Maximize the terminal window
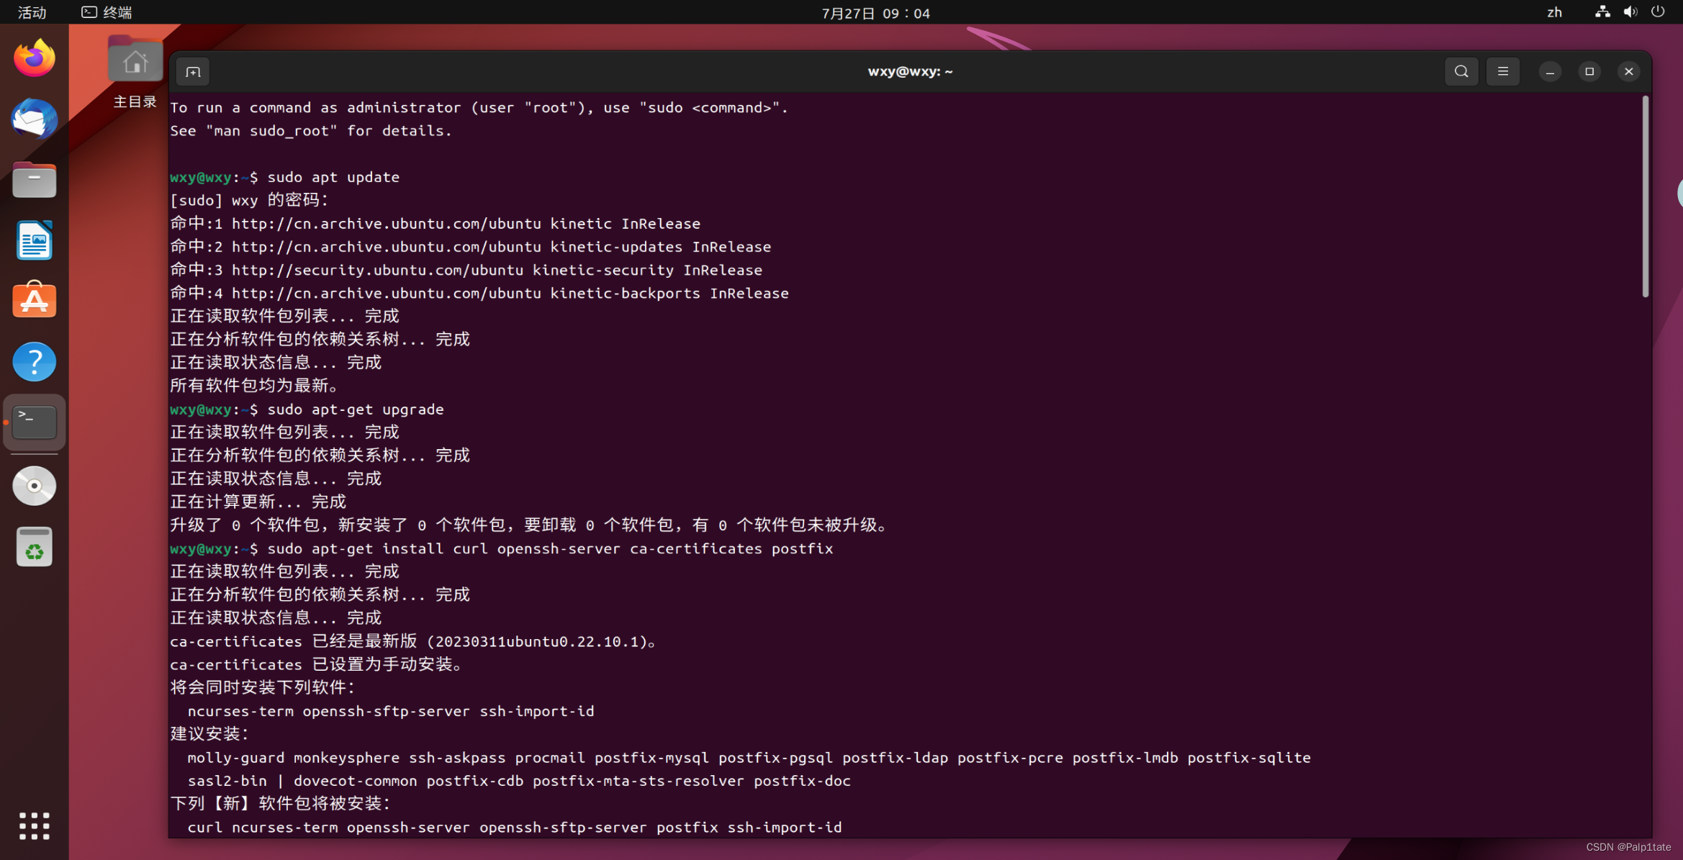This screenshot has width=1683, height=860. pos(1589,71)
